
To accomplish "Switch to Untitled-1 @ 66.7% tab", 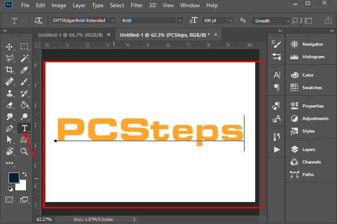I will click(x=71, y=35).
